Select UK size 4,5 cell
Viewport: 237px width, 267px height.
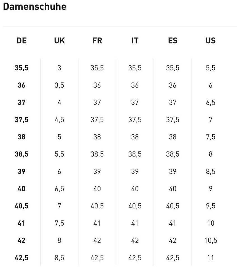[59, 120]
